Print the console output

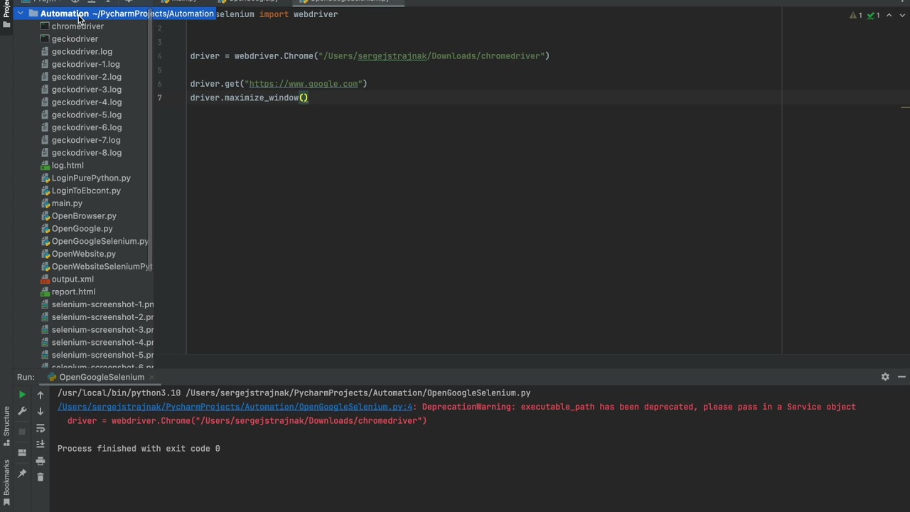point(41,461)
